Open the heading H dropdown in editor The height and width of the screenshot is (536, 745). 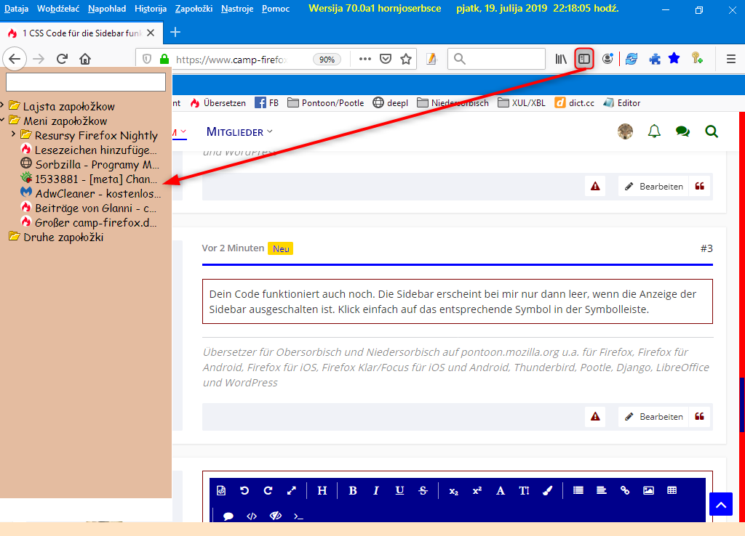point(322,490)
